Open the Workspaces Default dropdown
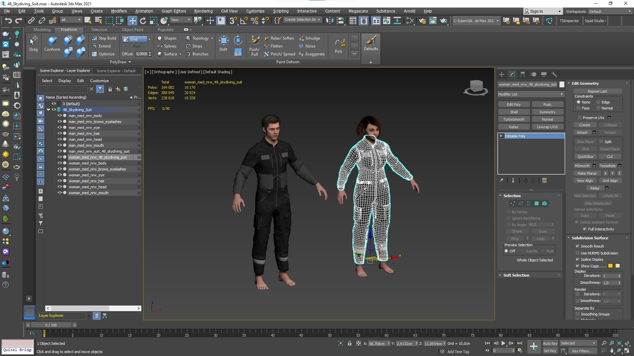 tap(610, 12)
